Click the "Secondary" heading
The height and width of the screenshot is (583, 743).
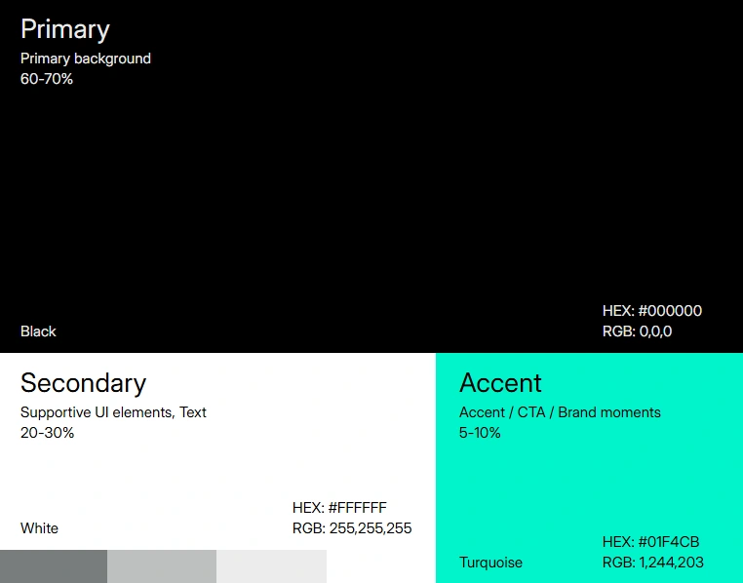[83, 382]
